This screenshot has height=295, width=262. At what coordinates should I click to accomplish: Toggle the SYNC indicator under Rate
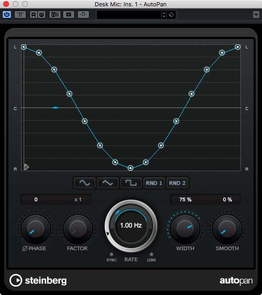point(112,254)
